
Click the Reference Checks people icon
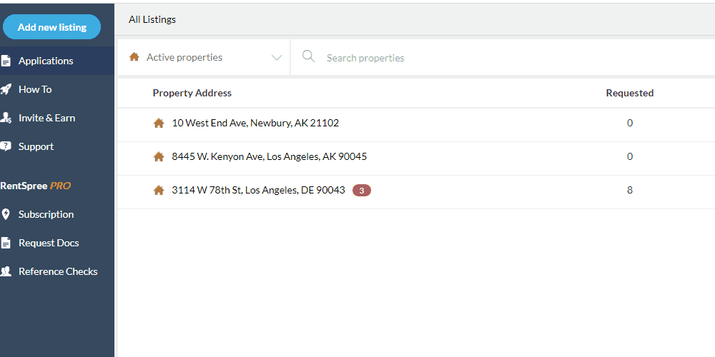coord(6,272)
